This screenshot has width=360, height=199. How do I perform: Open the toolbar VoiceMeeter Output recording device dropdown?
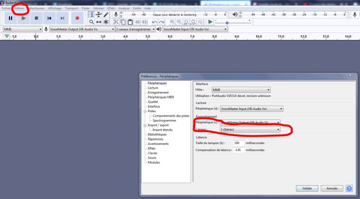pyautogui.click(x=82, y=29)
